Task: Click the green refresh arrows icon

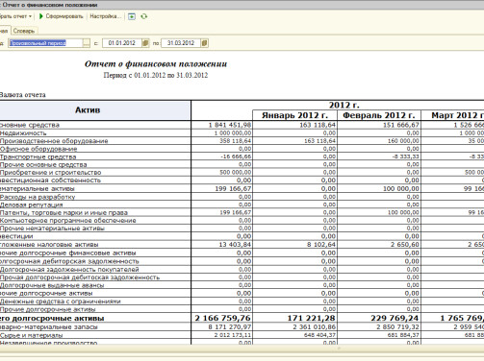Action: [144, 16]
